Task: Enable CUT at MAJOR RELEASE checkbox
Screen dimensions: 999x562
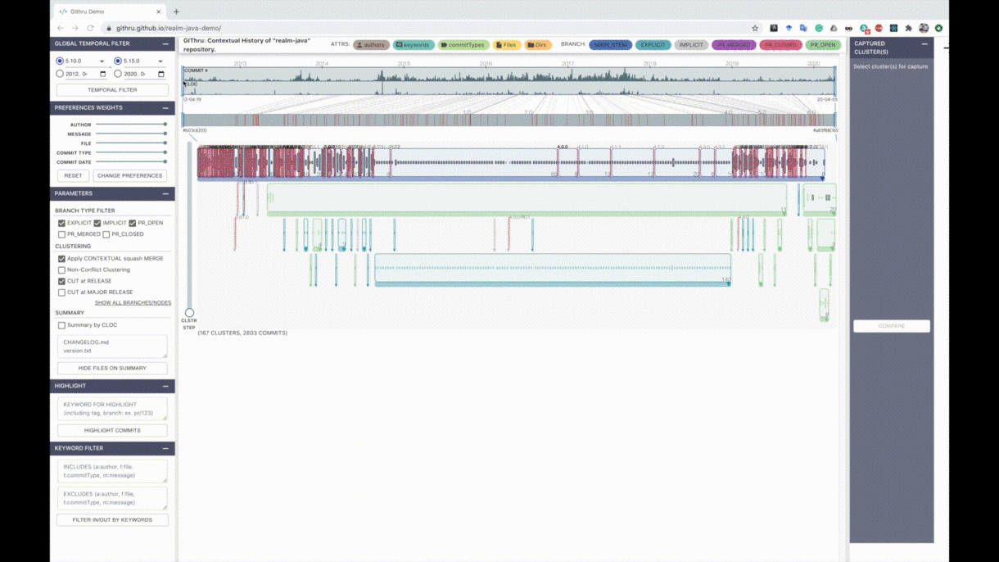Action: pyautogui.click(x=61, y=292)
